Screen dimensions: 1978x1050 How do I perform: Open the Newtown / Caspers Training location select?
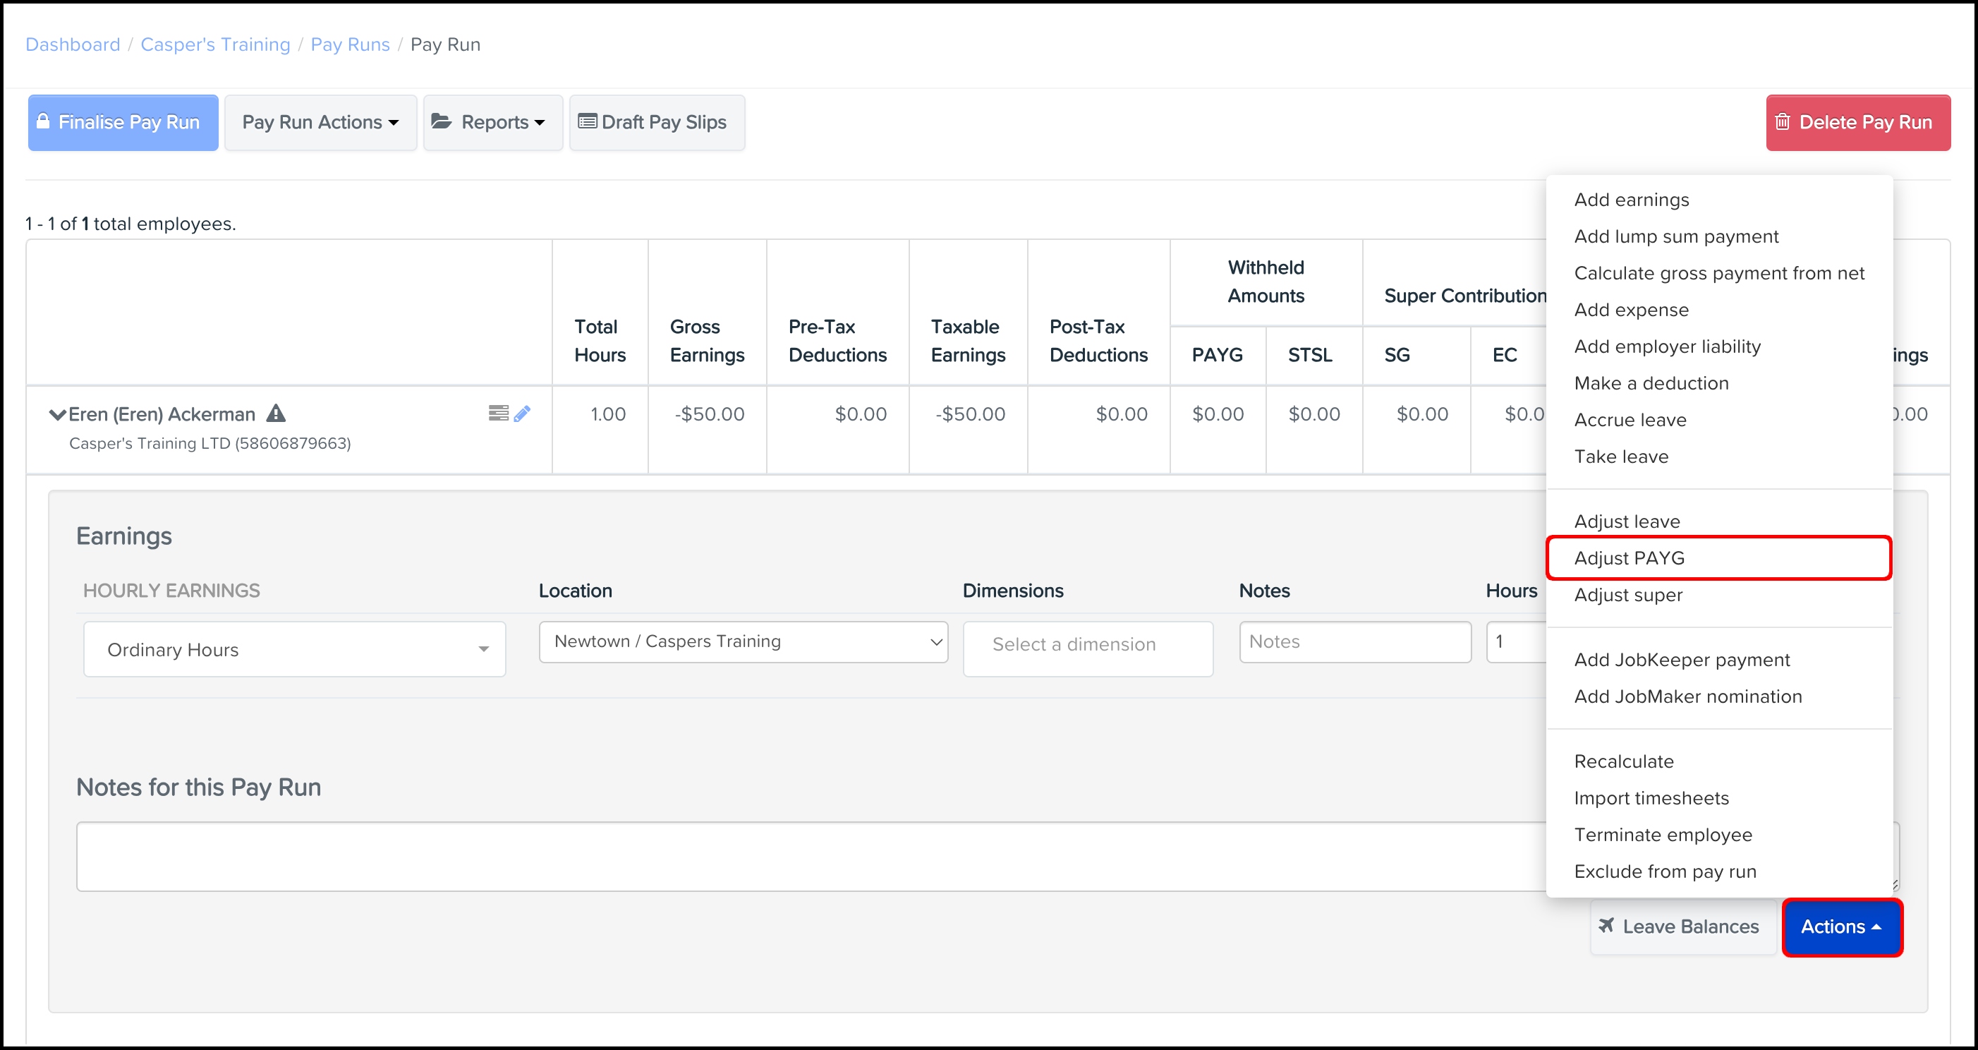(744, 642)
